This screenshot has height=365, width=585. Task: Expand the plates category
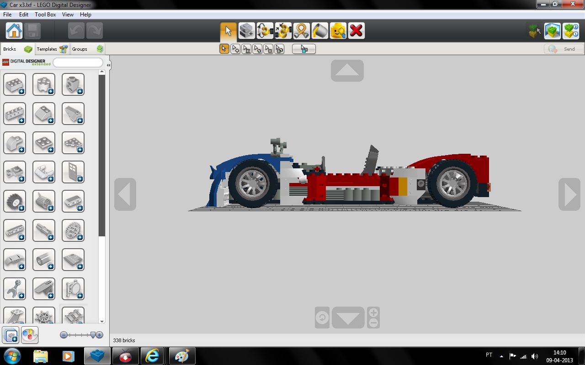coord(44,143)
